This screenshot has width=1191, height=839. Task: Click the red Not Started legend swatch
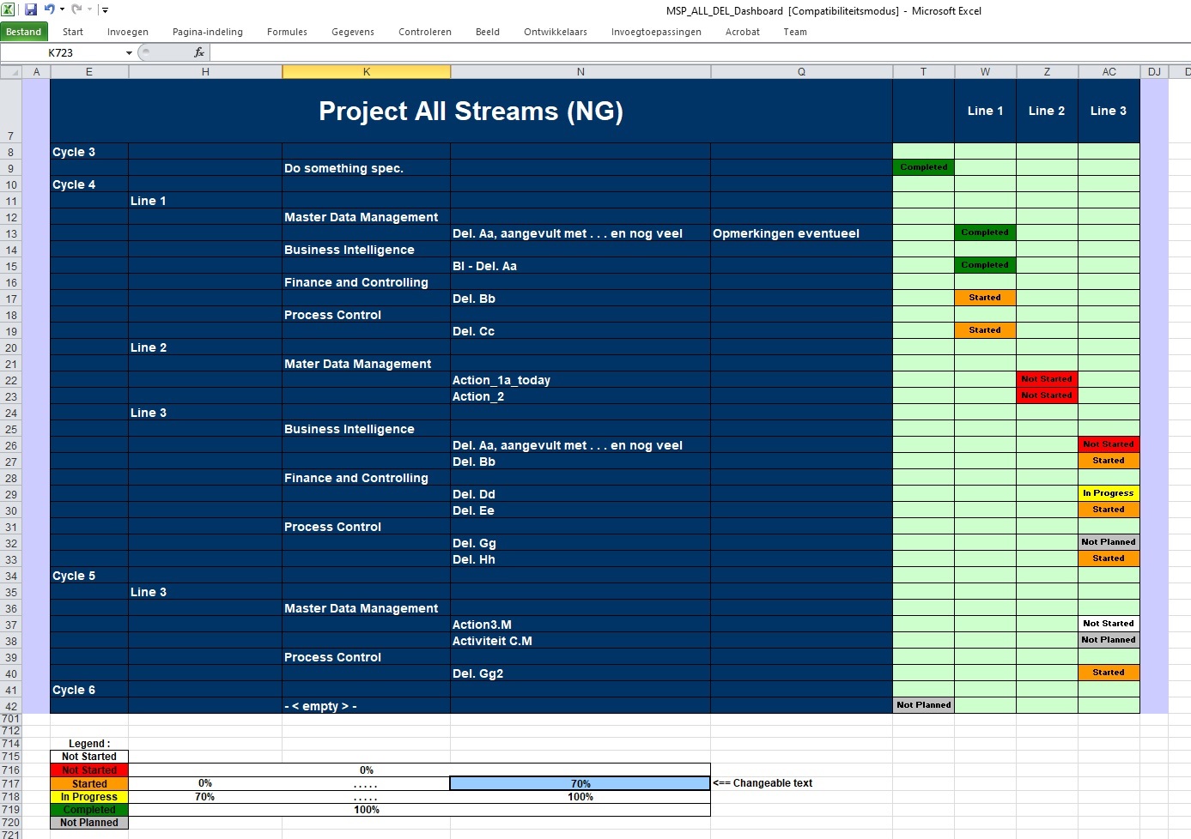[x=89, y=770]
